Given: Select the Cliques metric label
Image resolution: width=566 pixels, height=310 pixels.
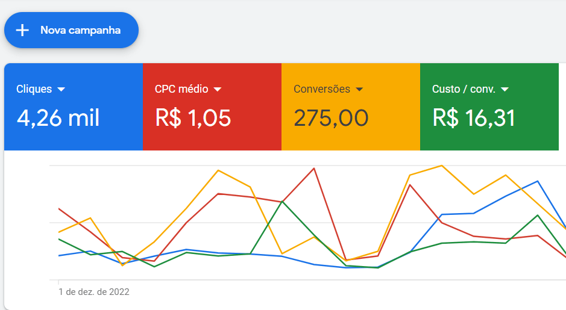Looking at the screenshot, I should 34,89.
